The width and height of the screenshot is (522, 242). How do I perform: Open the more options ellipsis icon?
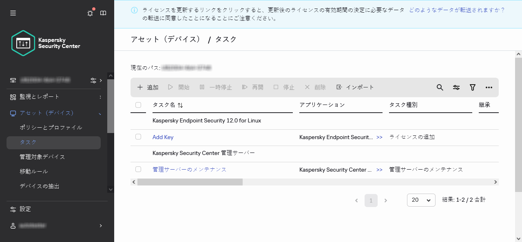click(489, 87)
